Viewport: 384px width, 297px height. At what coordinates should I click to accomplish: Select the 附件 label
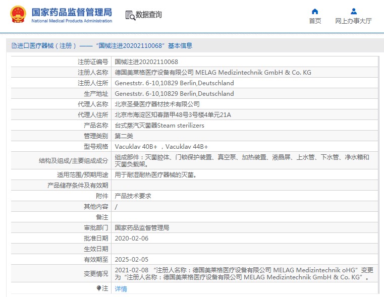tap(102, 196)
